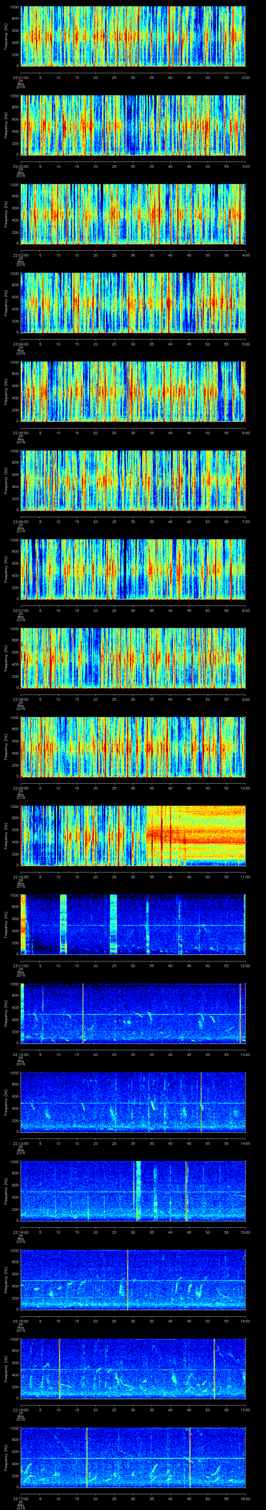Click the '22:07:00' time axis label

21,610
